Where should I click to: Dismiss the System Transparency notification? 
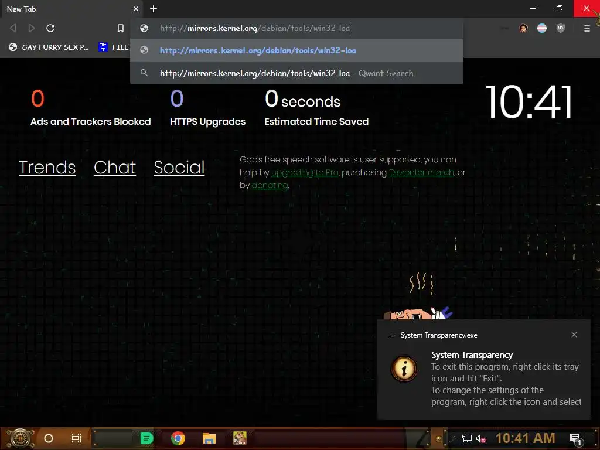574,335
